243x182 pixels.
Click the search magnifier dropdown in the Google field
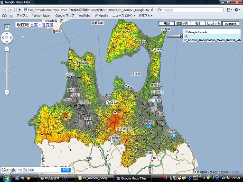[x=160, y=10]
